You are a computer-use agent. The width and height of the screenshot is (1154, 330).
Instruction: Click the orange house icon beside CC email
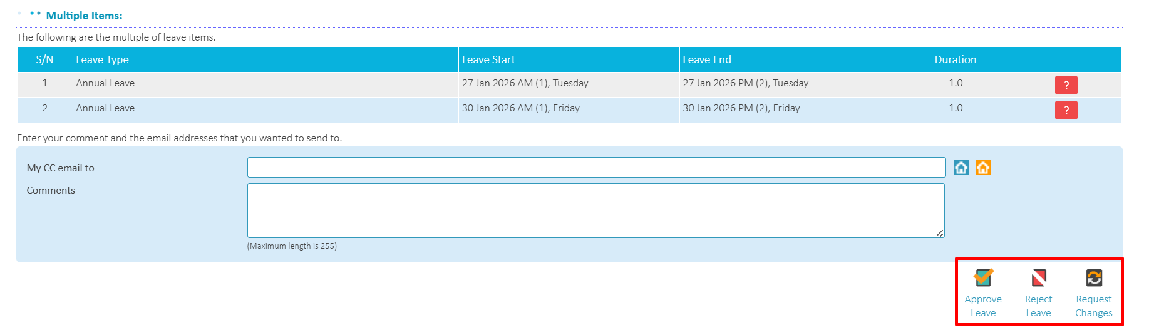(982, 167)
